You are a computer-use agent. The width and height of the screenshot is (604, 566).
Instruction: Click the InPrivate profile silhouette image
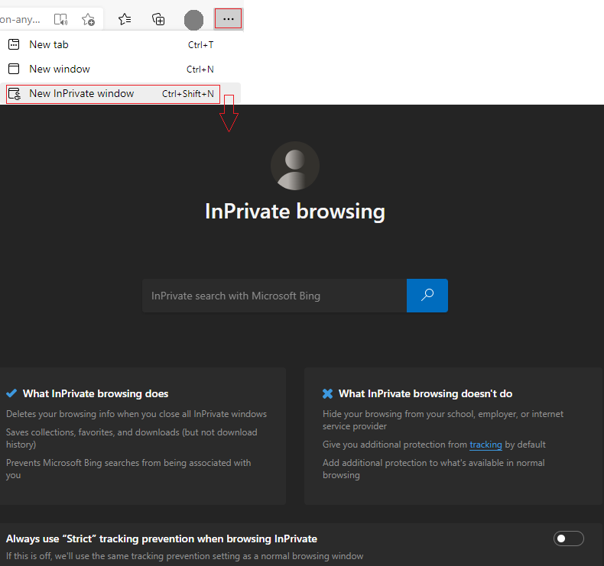(x=295, y=166)
